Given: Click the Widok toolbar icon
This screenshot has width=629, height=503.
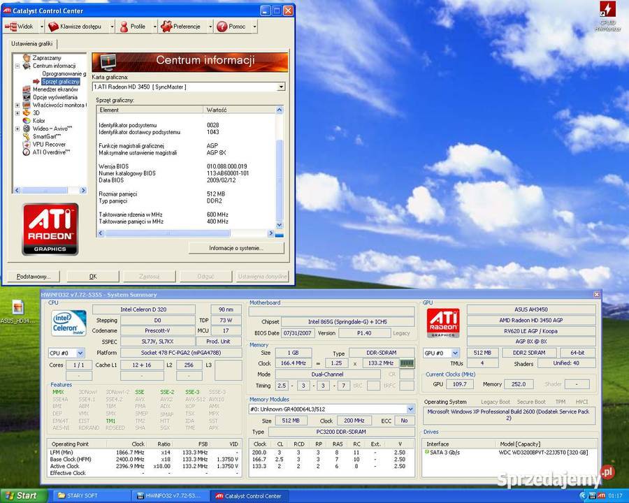Looking at the screenshot, I should click(10, 26).
